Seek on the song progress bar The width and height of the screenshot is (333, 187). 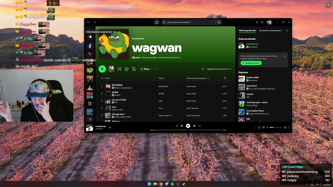pyautogui.click(x=188, y=130)
